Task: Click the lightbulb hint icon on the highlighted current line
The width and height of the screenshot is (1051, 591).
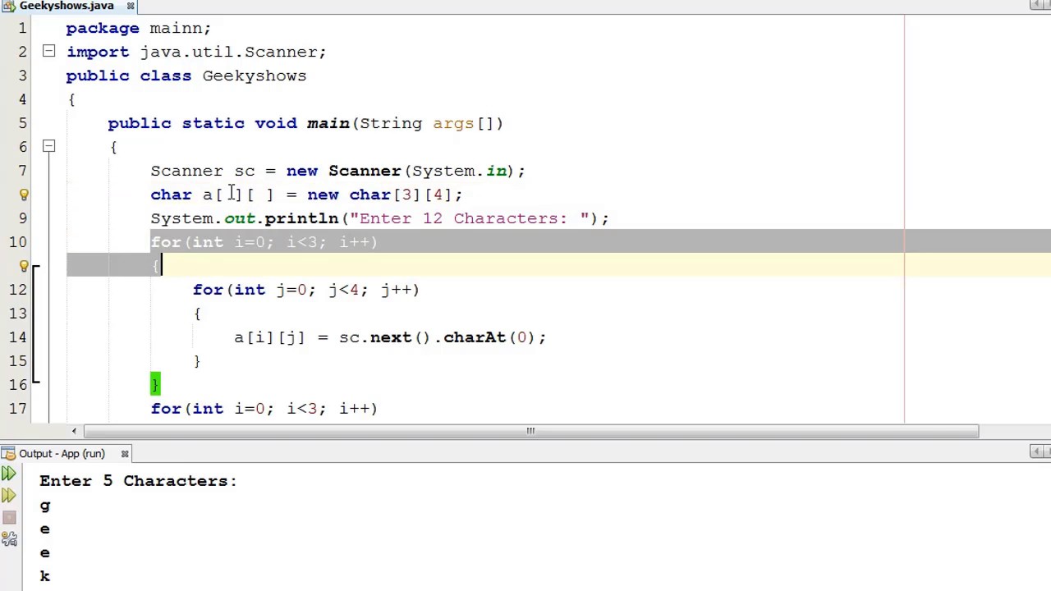Action: point(24,266)
